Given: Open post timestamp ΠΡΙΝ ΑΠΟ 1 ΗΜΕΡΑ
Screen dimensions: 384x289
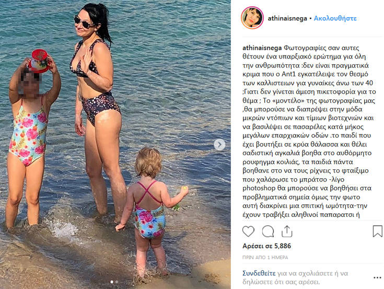Looking at the screenshot, I should (x=265, y=258).
